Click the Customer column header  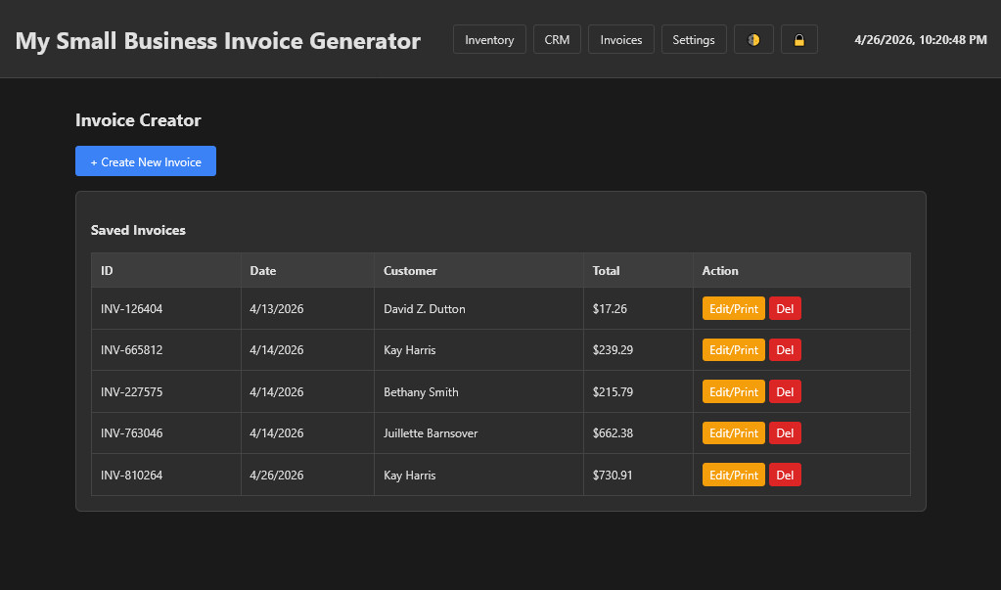coord(478,270)
